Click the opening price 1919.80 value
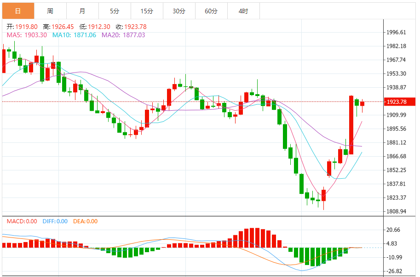This screenshot has width=420, height=277. point(26,27)
